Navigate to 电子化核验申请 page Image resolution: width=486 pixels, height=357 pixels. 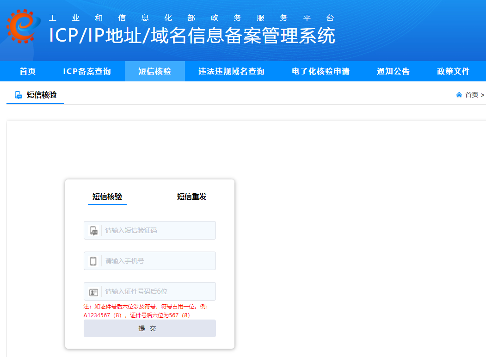[320, 71]
